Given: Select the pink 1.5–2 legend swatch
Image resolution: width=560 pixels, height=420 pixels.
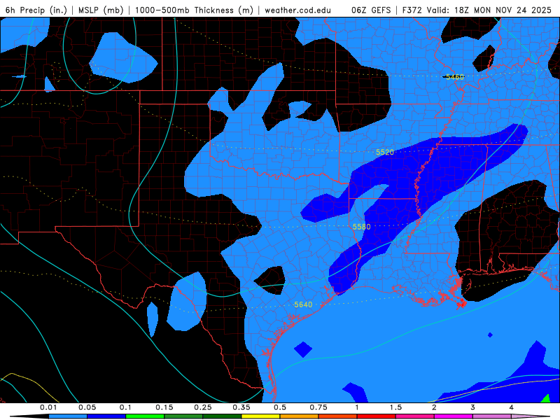Looking at the screenshot, I should 415,416.
